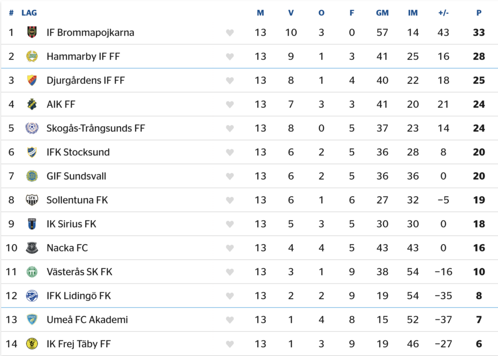Click the Hammarby IF FF team logo
498x356 pixels.
[x=32, y=56]
